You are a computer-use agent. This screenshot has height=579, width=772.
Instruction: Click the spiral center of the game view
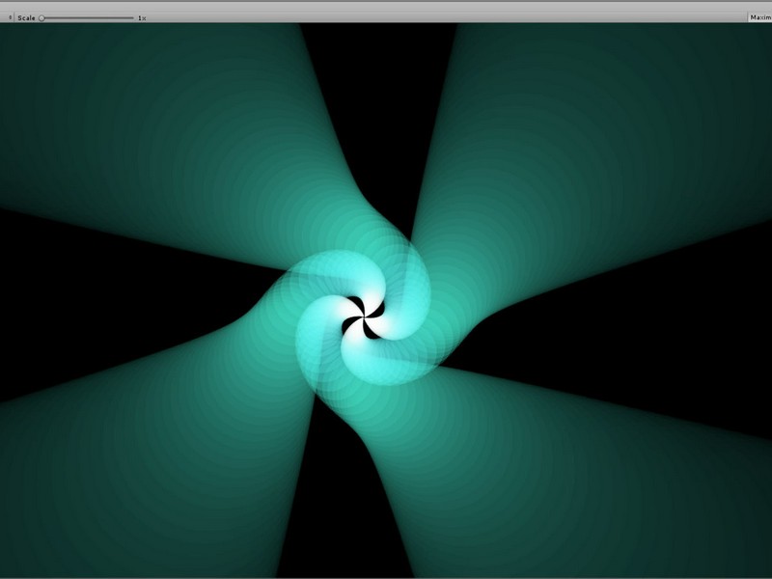point(364,317)
